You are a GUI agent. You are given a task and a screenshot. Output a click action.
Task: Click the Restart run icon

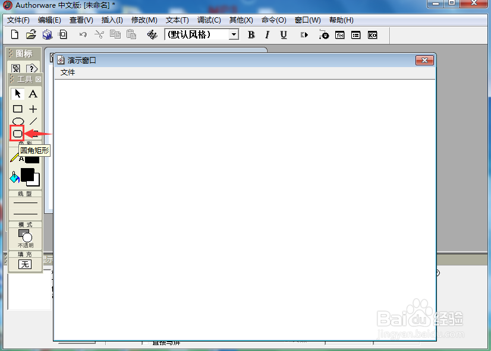[304, 34]
